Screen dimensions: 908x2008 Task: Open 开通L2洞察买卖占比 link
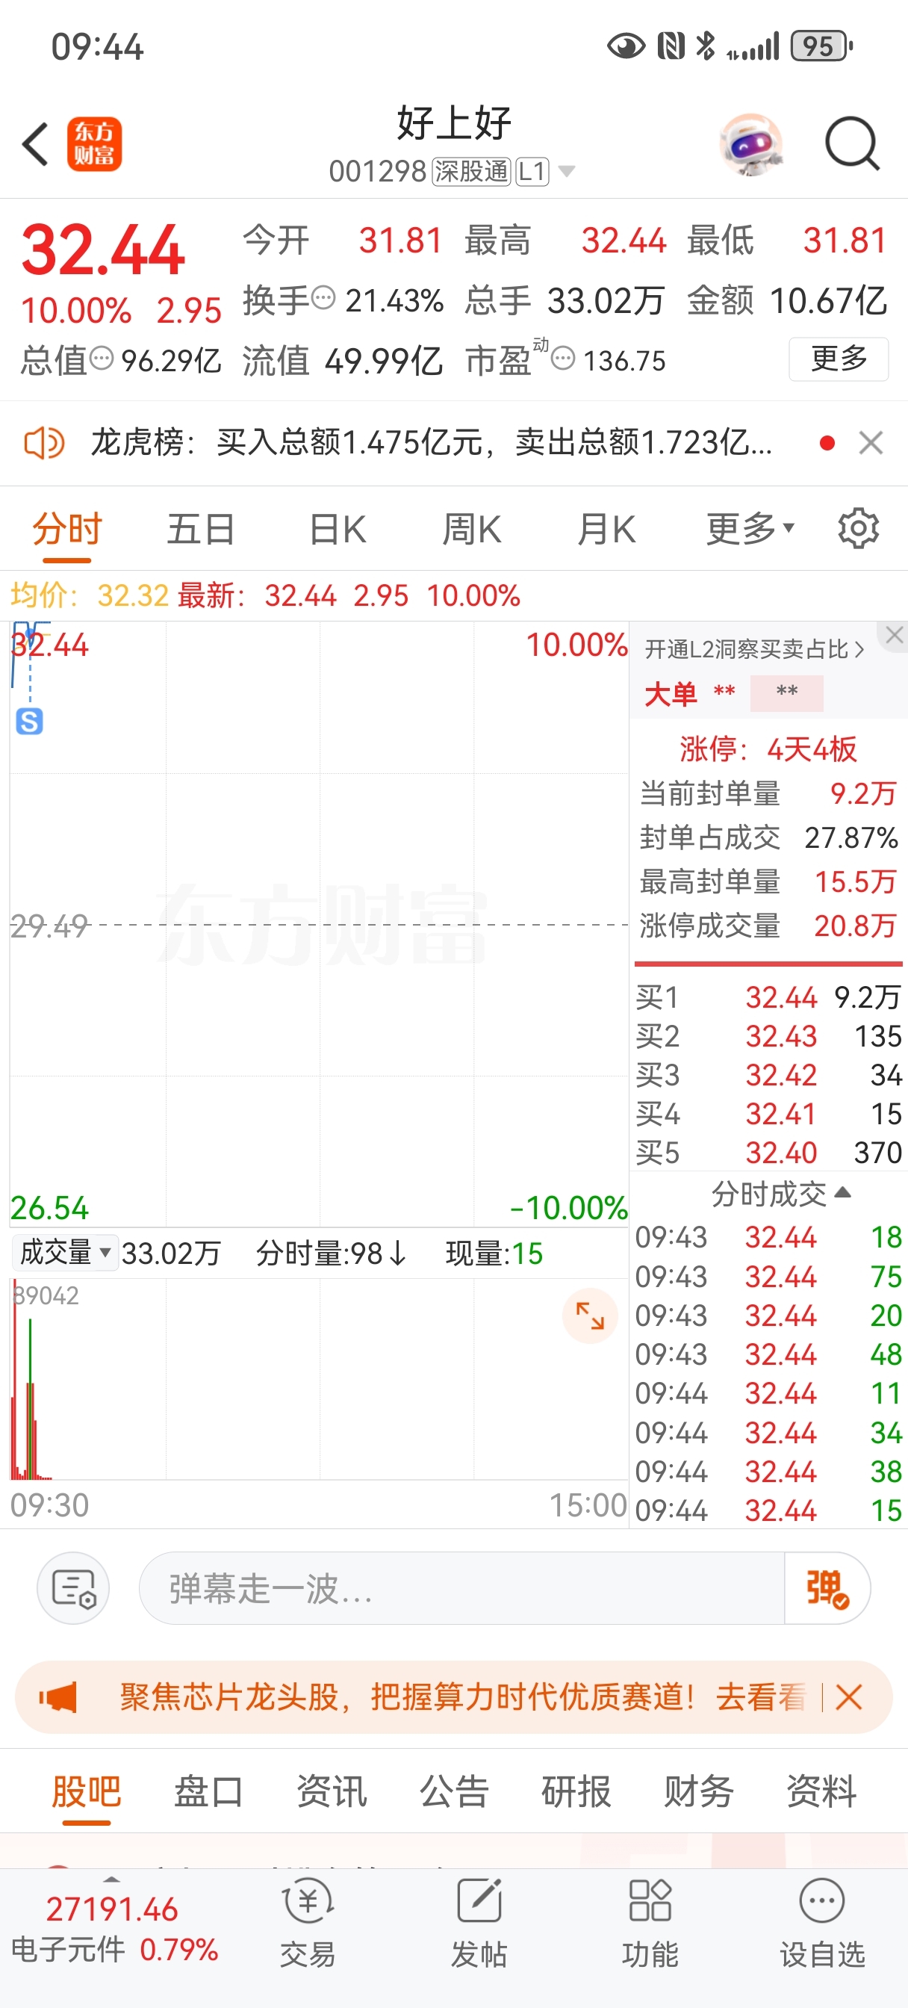(x=754, y=649)
